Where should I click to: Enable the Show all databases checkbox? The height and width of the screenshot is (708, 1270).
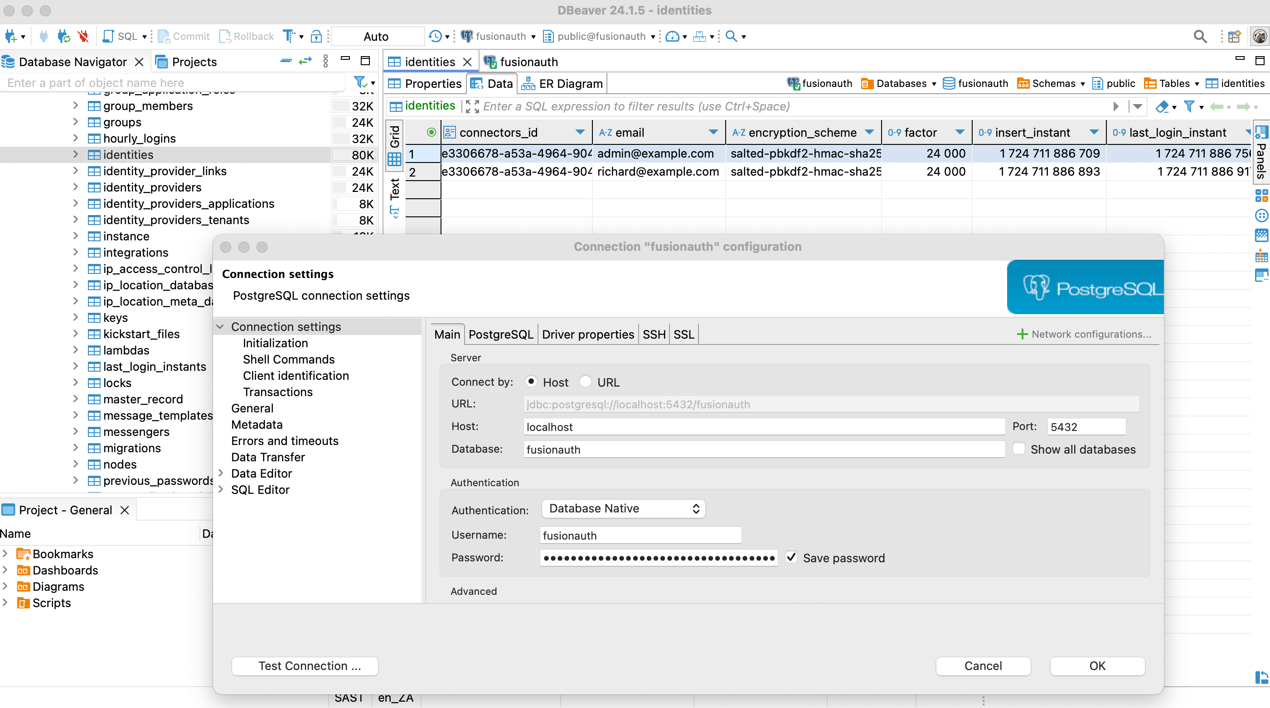click(x=1019, y=449)
